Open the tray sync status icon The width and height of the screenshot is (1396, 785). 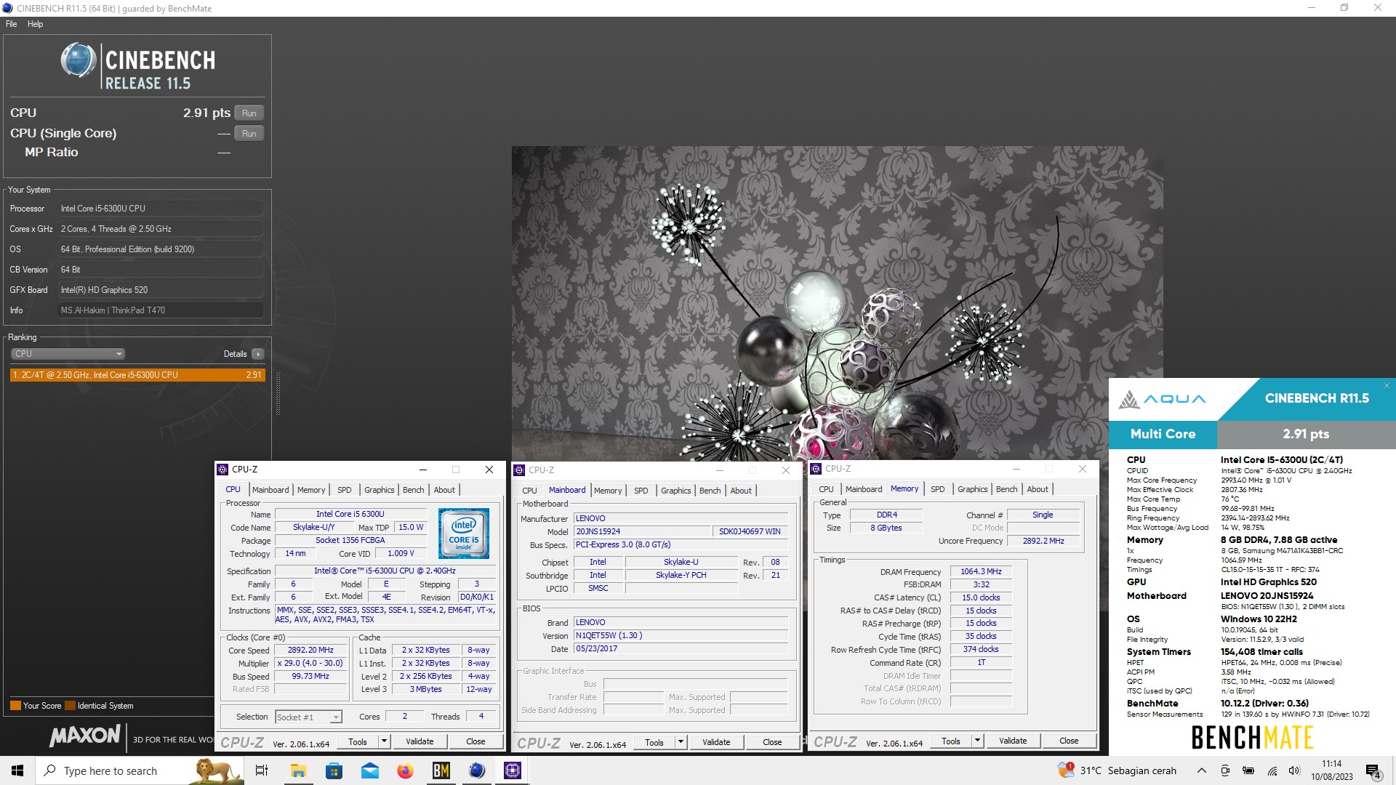1225,770
